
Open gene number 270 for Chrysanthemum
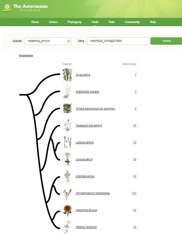pos(134,193)
